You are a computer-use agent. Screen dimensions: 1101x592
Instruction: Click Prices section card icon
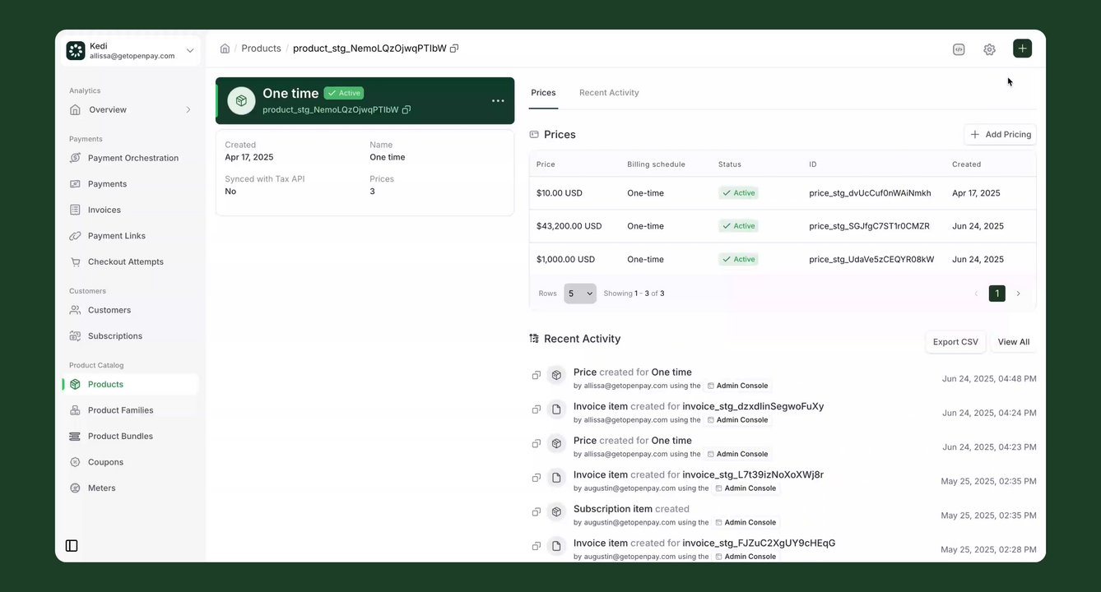[x=534, y=134]
